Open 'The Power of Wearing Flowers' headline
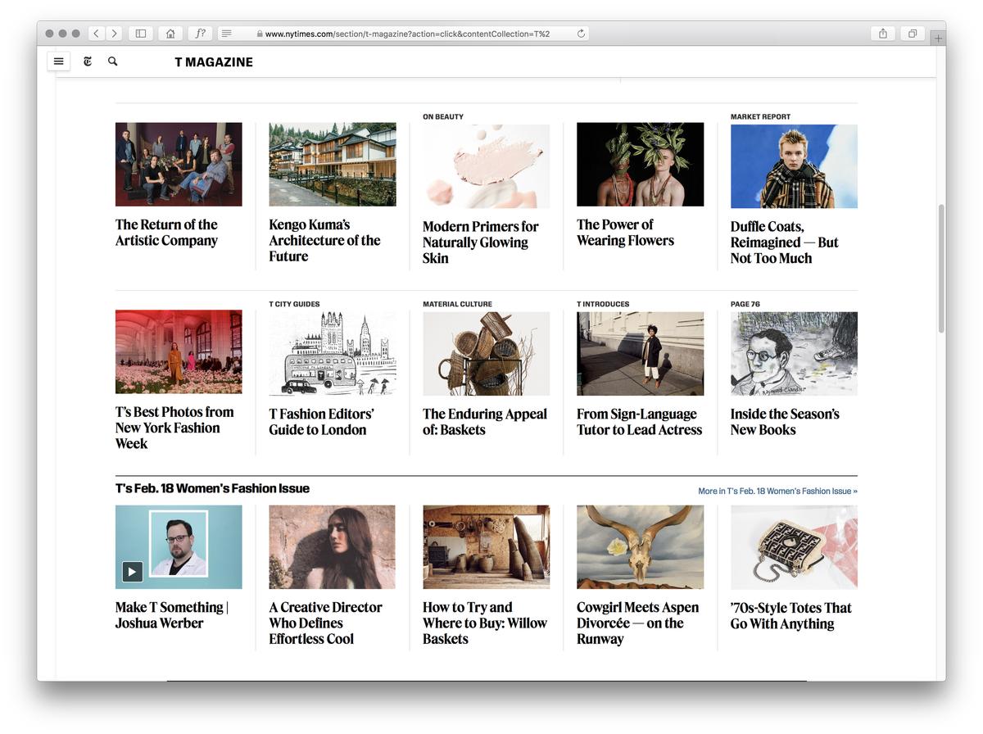 (x=625, y=233)
